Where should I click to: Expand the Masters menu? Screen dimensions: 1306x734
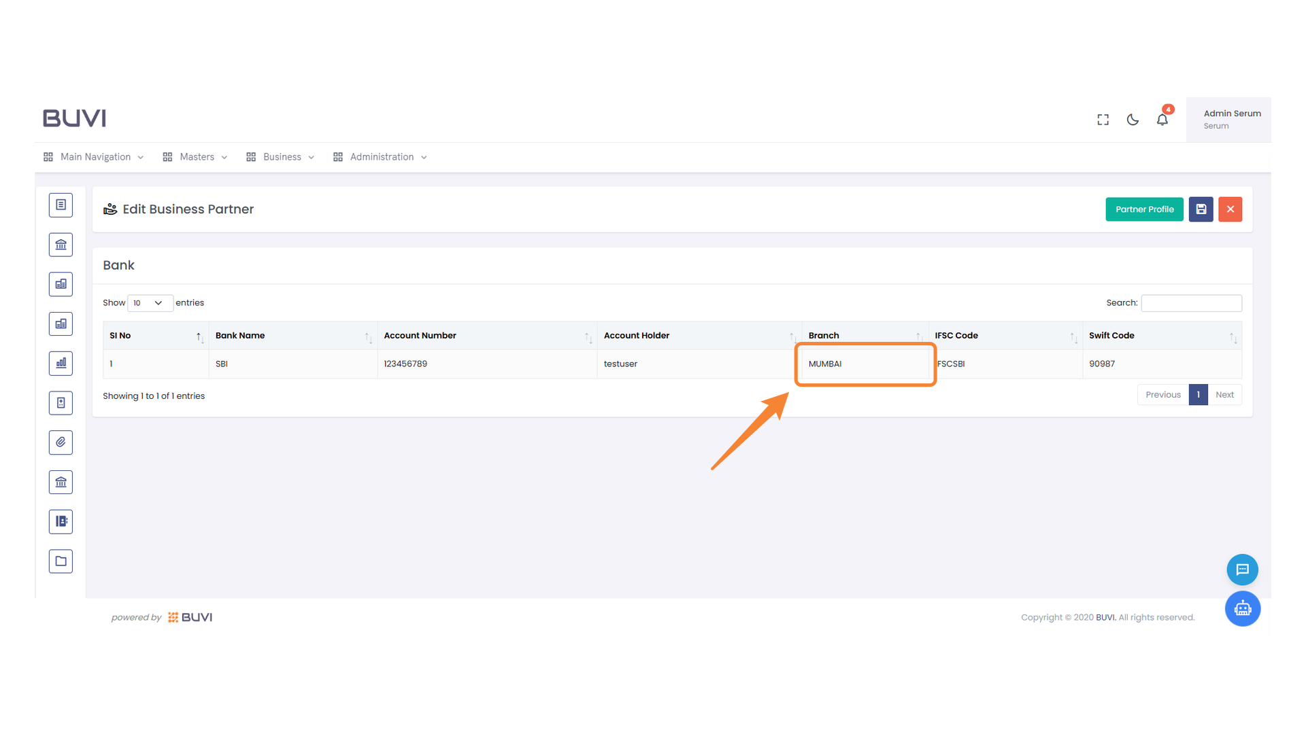(x=196, y=157)
